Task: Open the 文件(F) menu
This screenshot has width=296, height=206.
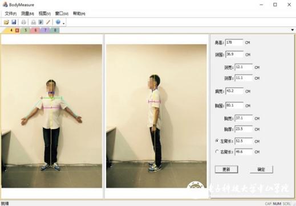Action: (x=10, y=14)
